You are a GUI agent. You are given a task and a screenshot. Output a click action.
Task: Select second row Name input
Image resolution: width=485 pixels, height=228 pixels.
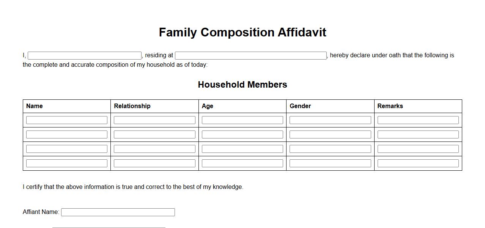67,134
